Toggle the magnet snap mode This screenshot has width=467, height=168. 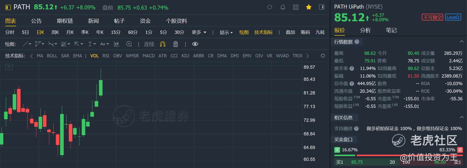(x=163, y=44)
